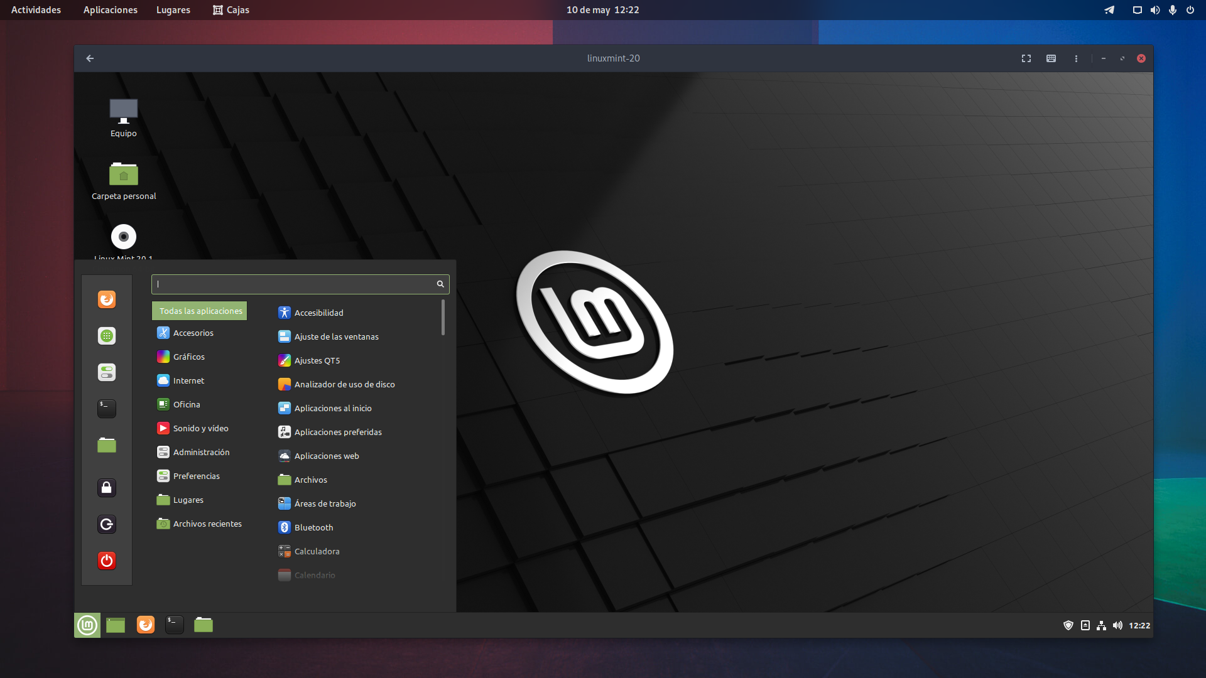Open the GNOME system status menu power icon
Image resolution: width=1206 pixels, height=678 pixels.
[1190, 10]
